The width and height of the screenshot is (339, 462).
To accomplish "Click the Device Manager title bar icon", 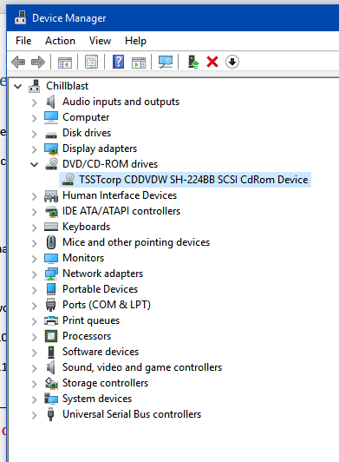I will (x=20, y=18).
